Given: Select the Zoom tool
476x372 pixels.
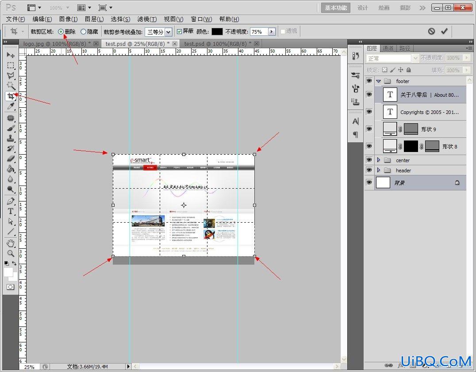Looking at the screenshot, I should click(11, 254).
